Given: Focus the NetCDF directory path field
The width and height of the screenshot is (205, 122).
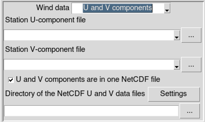Looking at the screenshot, I should (91, 111).
